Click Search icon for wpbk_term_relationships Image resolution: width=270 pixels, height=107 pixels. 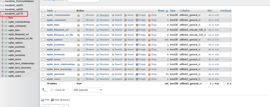[x=113, y=64]
